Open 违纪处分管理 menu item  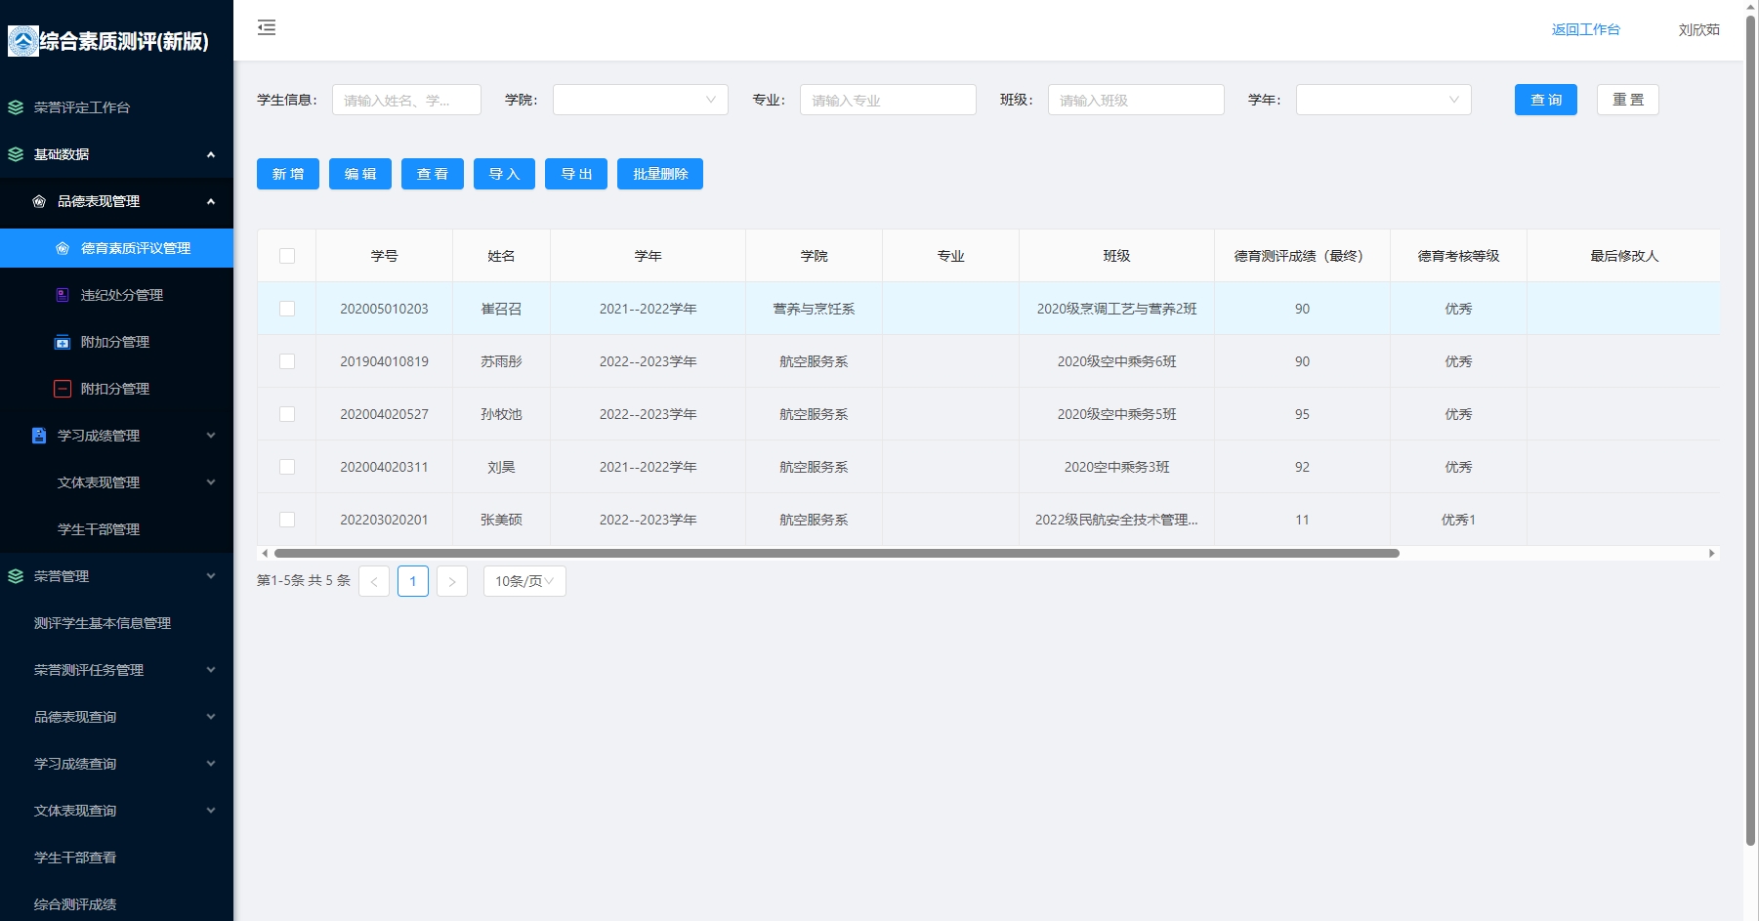click(x=117, y=295)
